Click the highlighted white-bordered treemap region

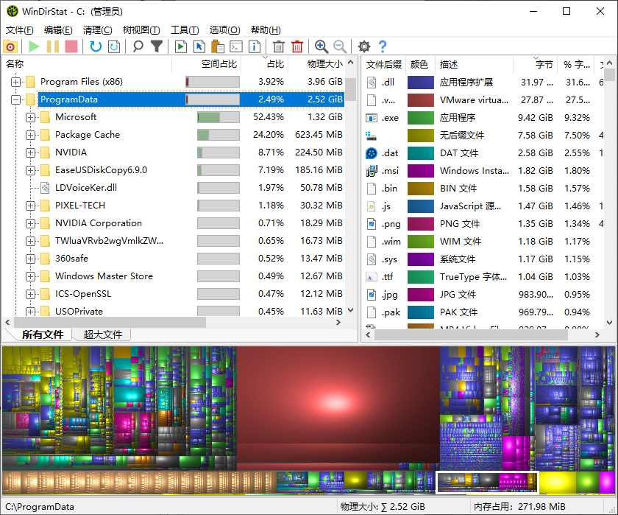tap(487, 483)
